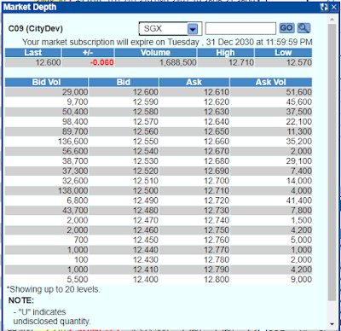The width and height of the screenshot is (341, 331).
Task: Select ask price 12.670
Action: click(217, 151)
